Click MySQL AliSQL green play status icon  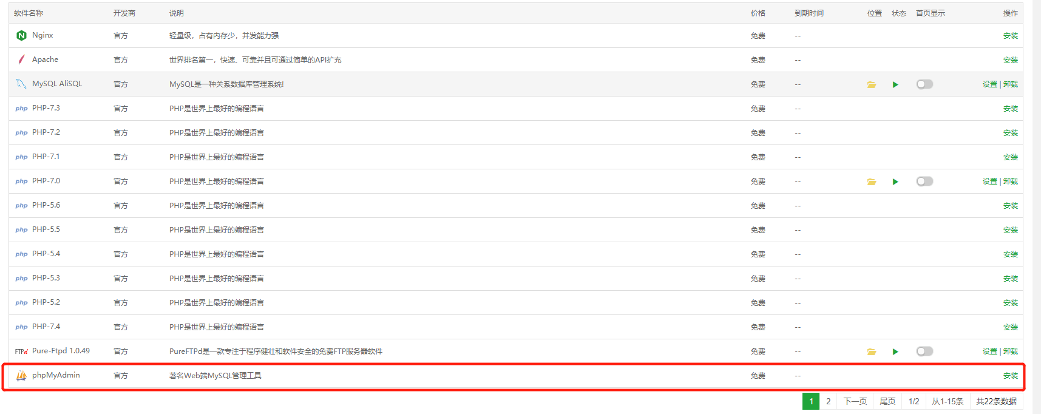point(895,85)
